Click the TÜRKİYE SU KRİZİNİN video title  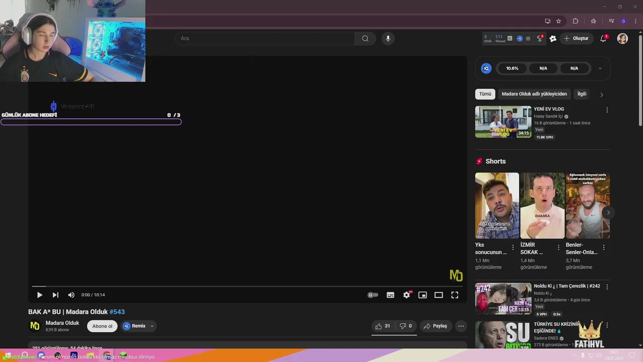[x=557, y=327]
